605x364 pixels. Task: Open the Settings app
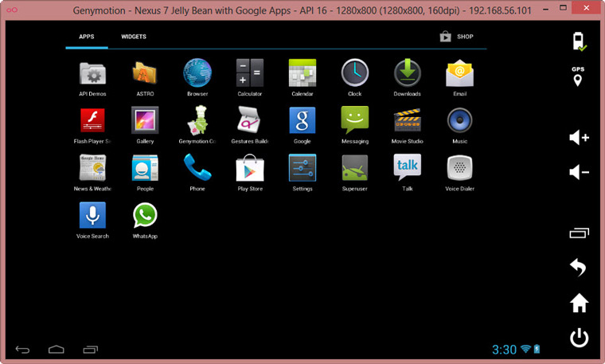(x=302, y=174)
